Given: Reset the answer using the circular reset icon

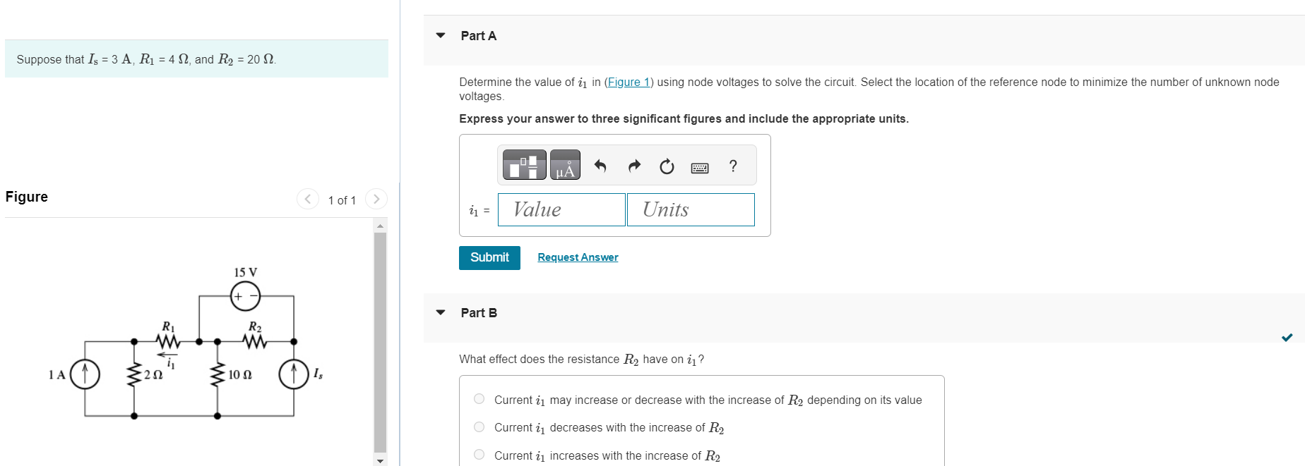Looking at the screenshot, I should point(666,166).
